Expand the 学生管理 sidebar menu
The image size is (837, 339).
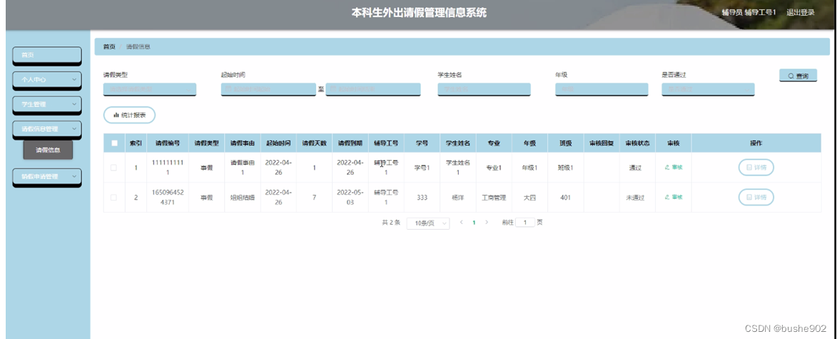(47, 105)
